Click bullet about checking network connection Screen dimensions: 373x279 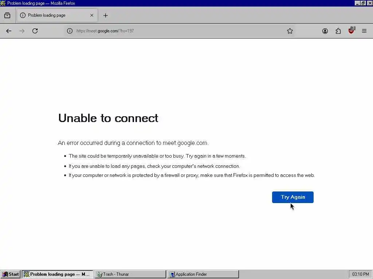click(x=154, y=166)
